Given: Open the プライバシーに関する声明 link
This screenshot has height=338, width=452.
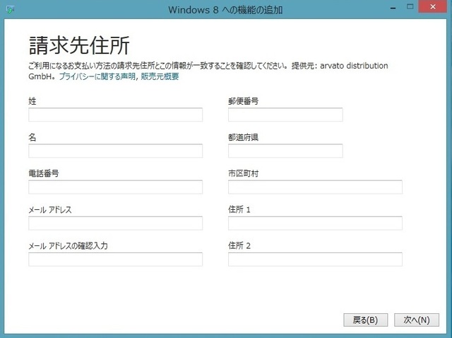Looking at the screenshot, I should coord(97,76).
